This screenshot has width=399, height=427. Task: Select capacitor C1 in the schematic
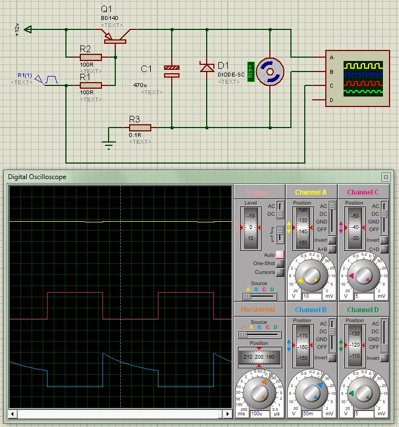tap(172, 71)
